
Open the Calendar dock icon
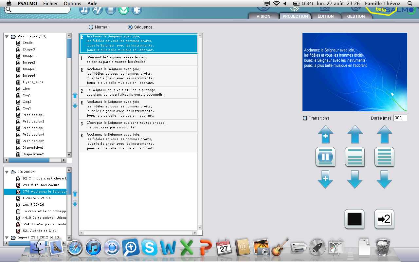[x=224, y=248]
